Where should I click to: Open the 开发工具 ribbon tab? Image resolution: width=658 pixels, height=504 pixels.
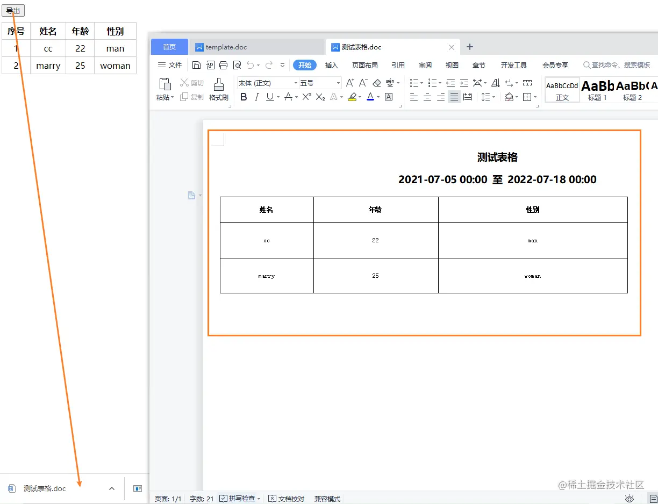point(514,65)
